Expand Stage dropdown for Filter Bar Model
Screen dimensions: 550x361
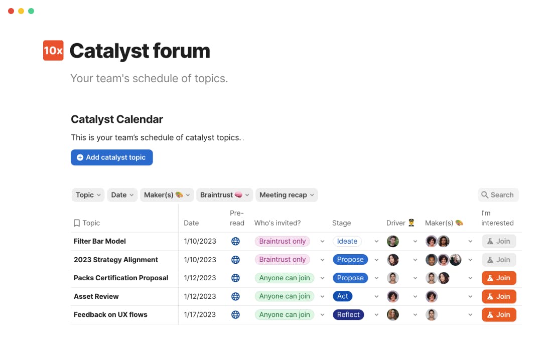pos(376,242)
